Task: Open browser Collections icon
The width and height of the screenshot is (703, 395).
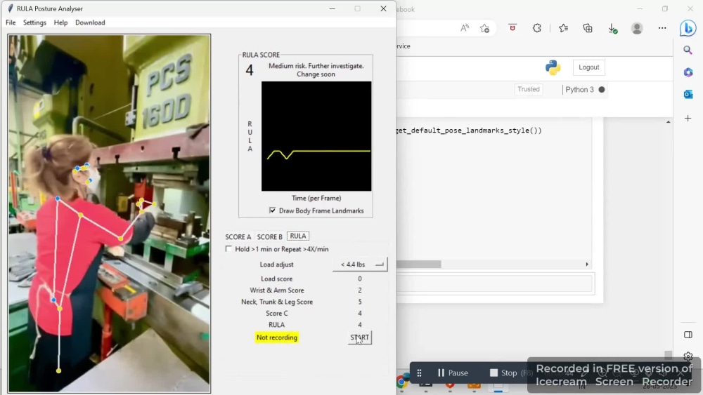Action: 587,28
